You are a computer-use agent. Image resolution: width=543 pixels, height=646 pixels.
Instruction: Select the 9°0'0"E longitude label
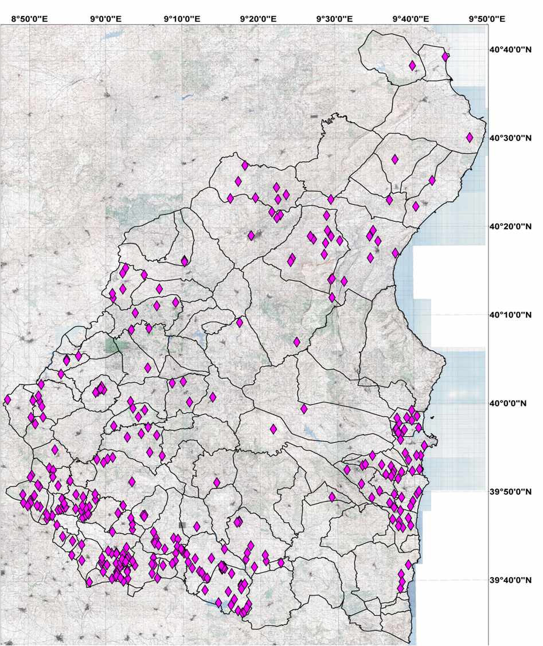point(106,19)
